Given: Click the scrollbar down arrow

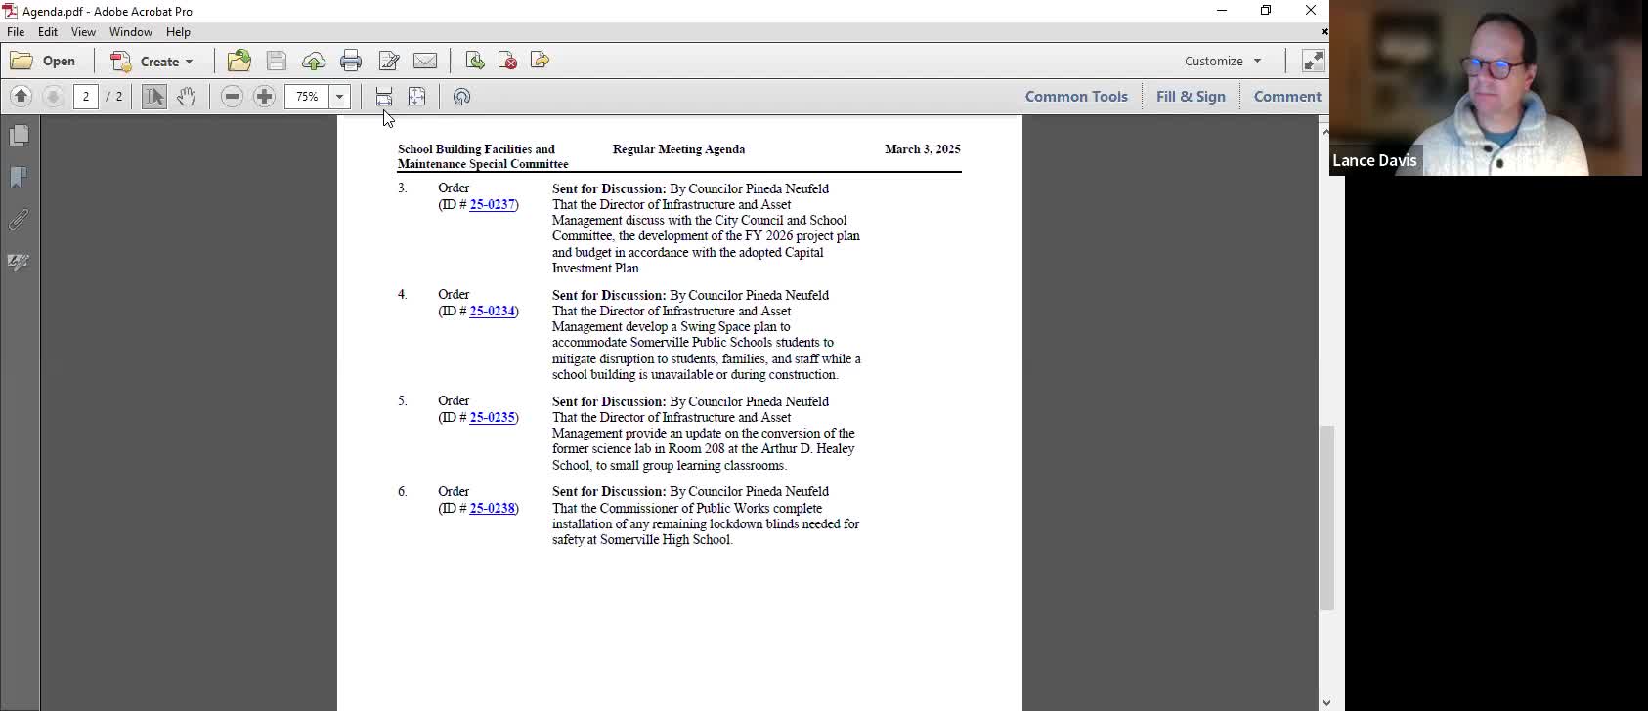Looking at the screenshot, I should click(1325, 702).
